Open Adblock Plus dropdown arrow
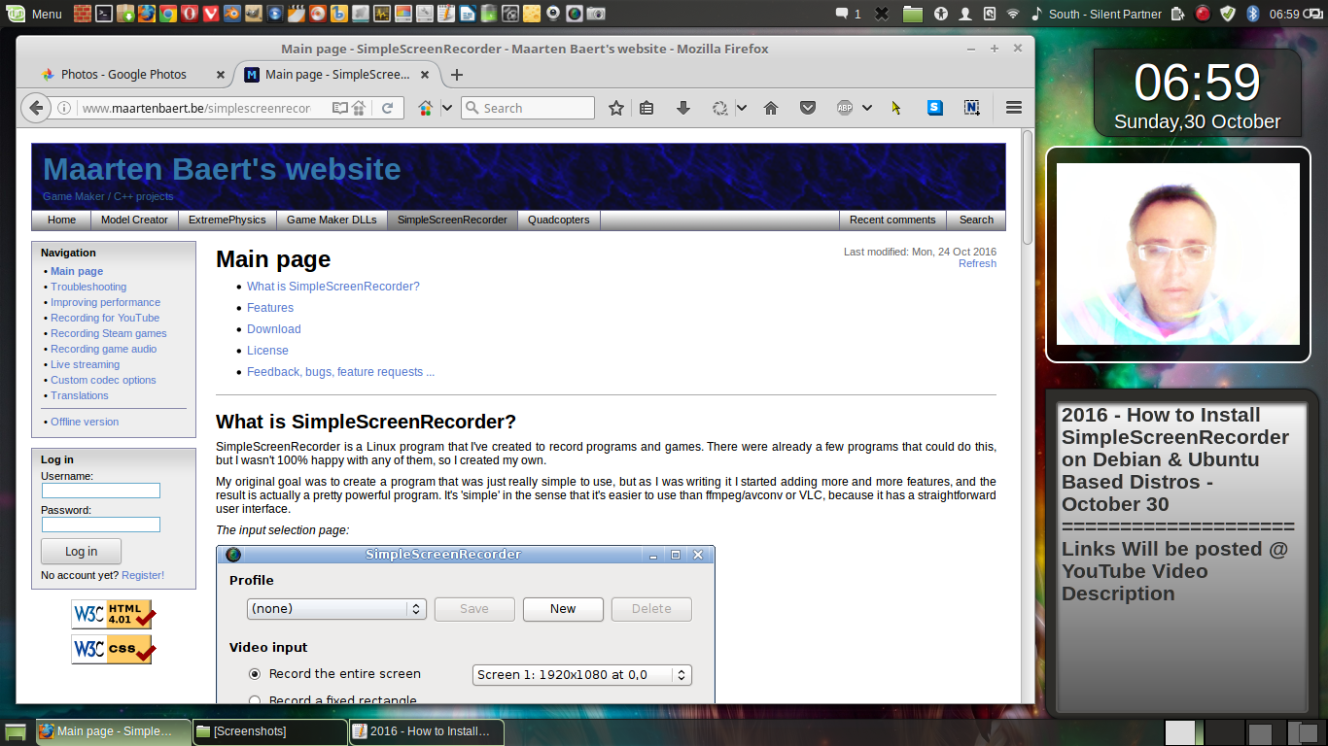Image resolution: width=1328 pixels, height=746 pixels. coord(866,108)
